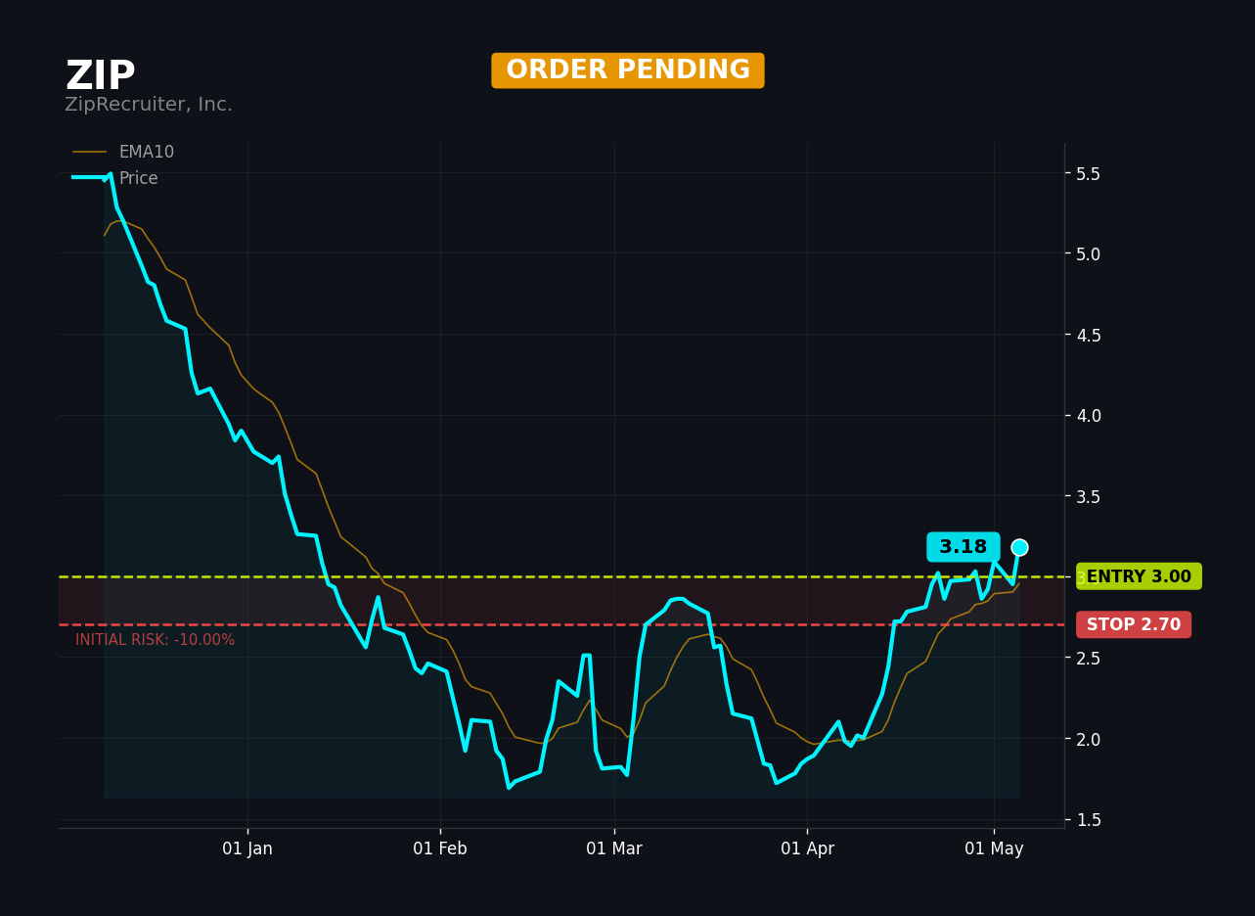Click the 4.0 y-axis tick label
This screenshot has height=916, width=1255.
click(1089, 415)
